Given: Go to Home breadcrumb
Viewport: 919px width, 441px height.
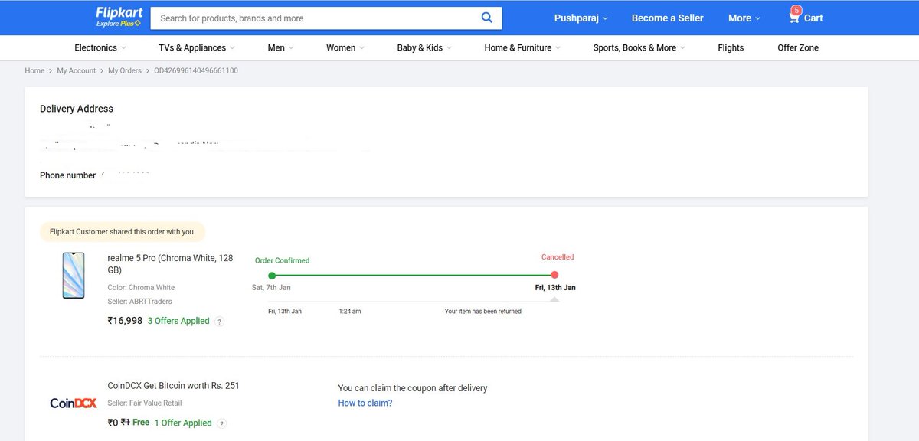Looking at the screenshot, I should (34, 70).
